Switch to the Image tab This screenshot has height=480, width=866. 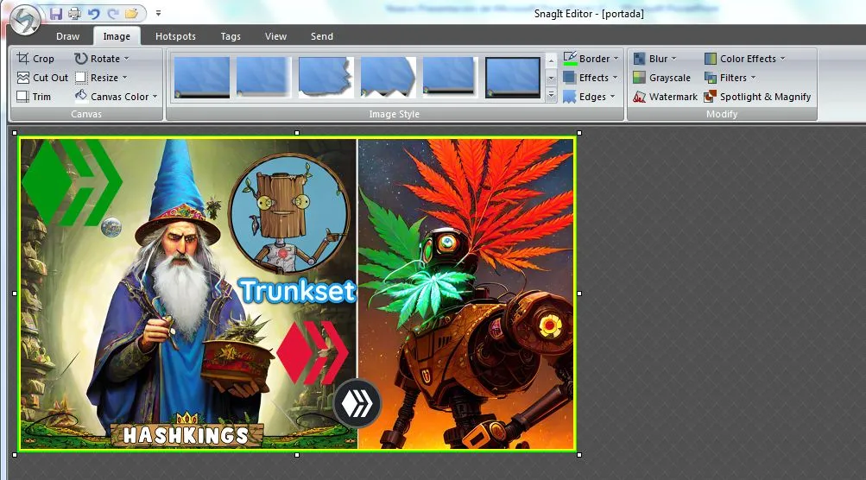pyautogui.click(x=117, y=36)
